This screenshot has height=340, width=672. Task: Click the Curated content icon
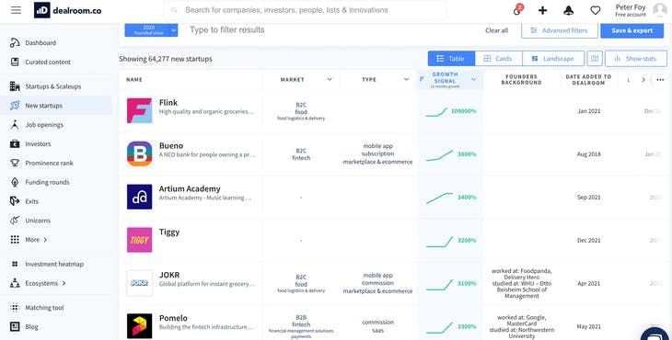click(x=15, y=62)
